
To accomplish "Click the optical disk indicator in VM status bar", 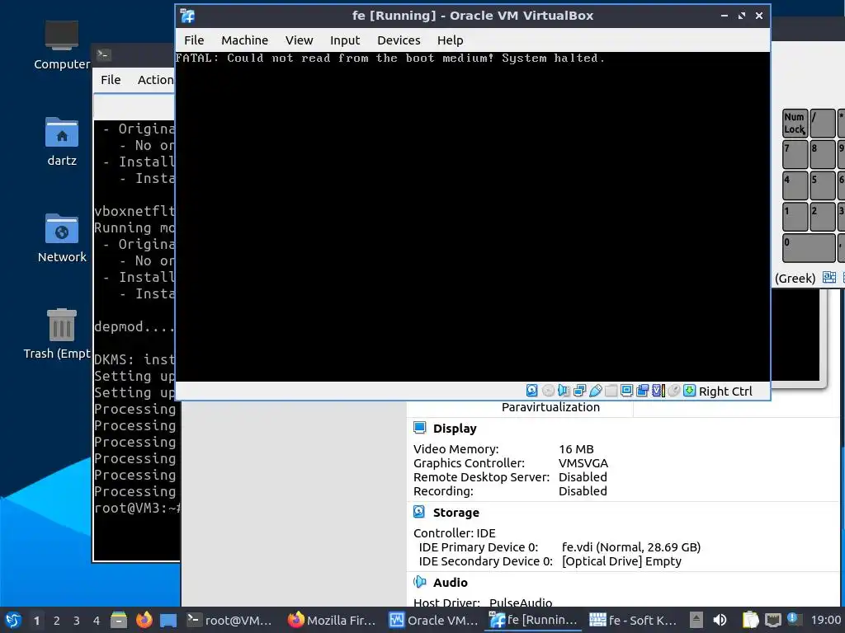I will (548, 391).
